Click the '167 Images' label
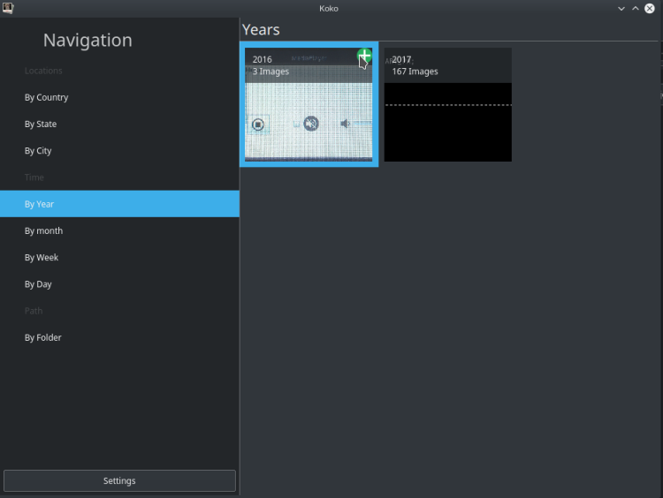The height and width of the screenshot is (498, 663). tap(415, 72)
